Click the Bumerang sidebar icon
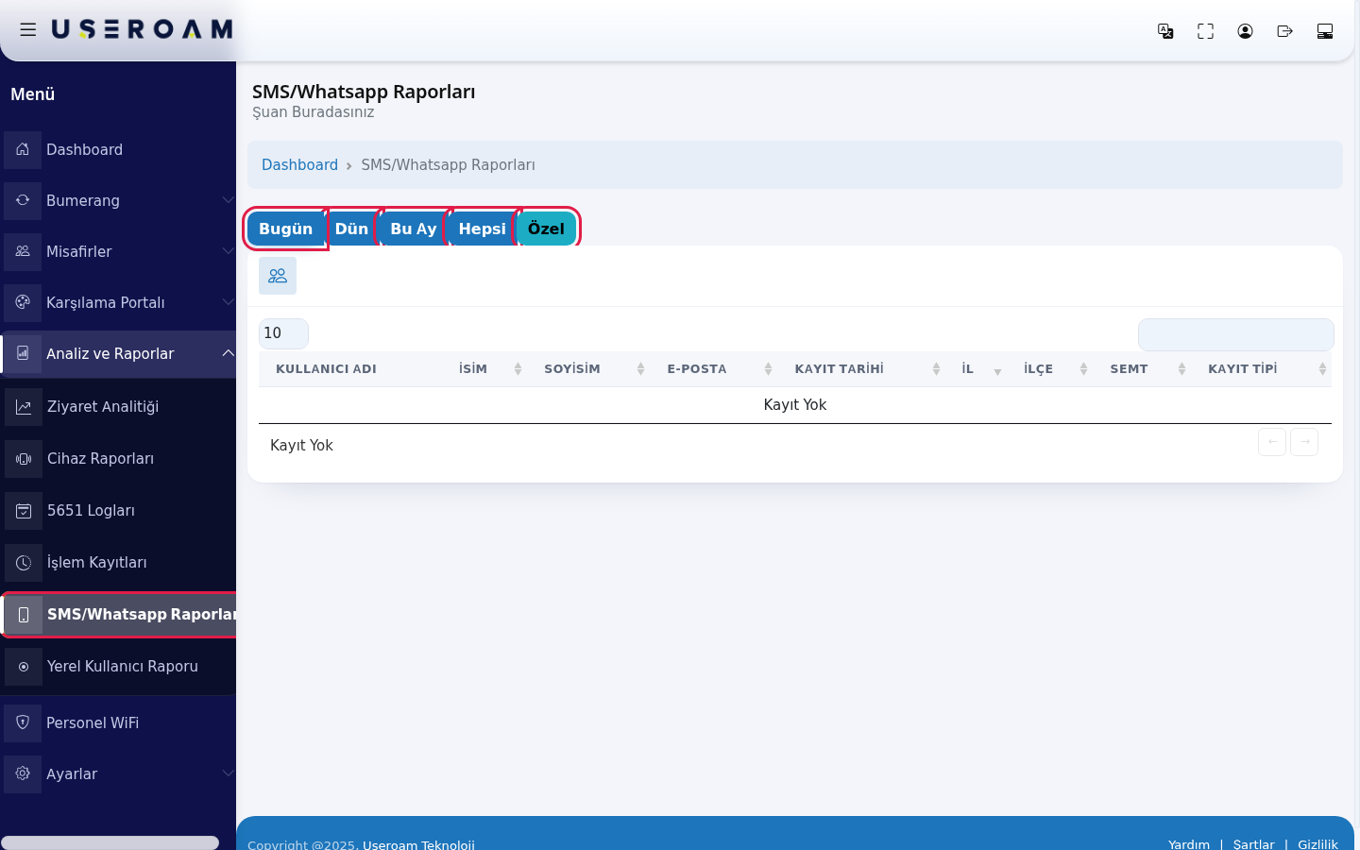 [23, 200]
